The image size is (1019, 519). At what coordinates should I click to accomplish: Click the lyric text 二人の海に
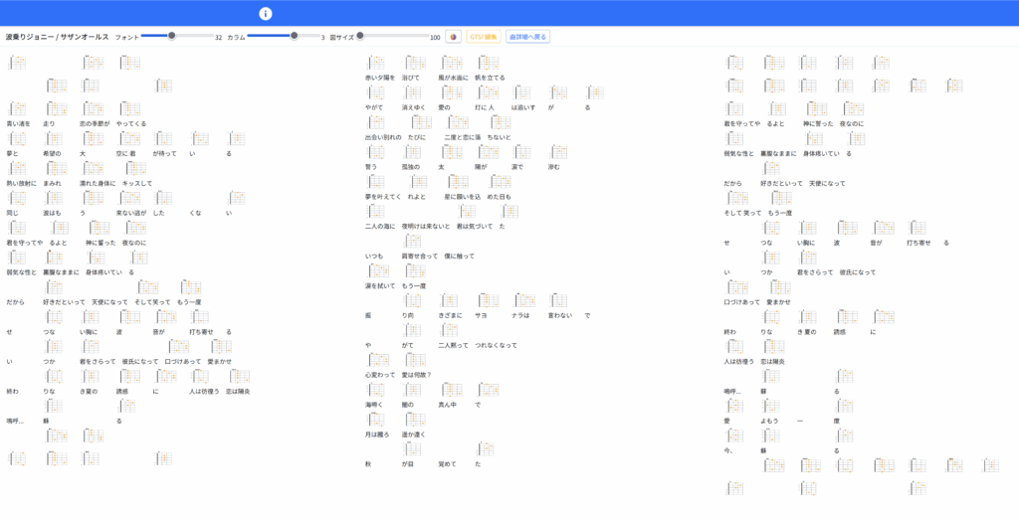pos(380,226)
